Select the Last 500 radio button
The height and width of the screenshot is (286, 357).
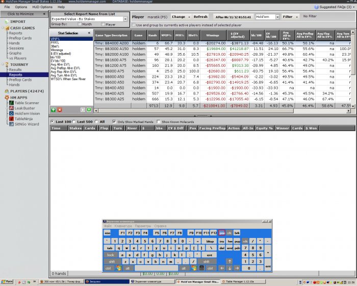[x=74, y=122]
